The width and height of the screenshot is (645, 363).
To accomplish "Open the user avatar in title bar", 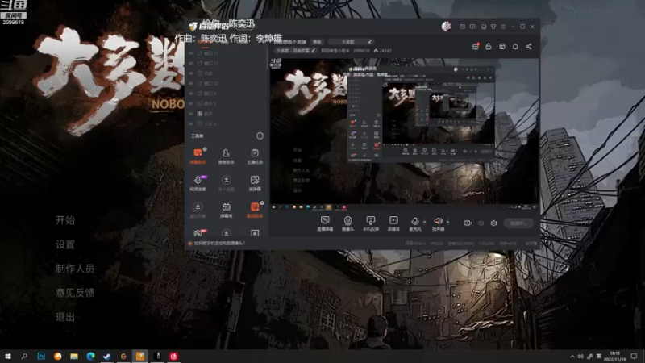I will pos(447,27).
